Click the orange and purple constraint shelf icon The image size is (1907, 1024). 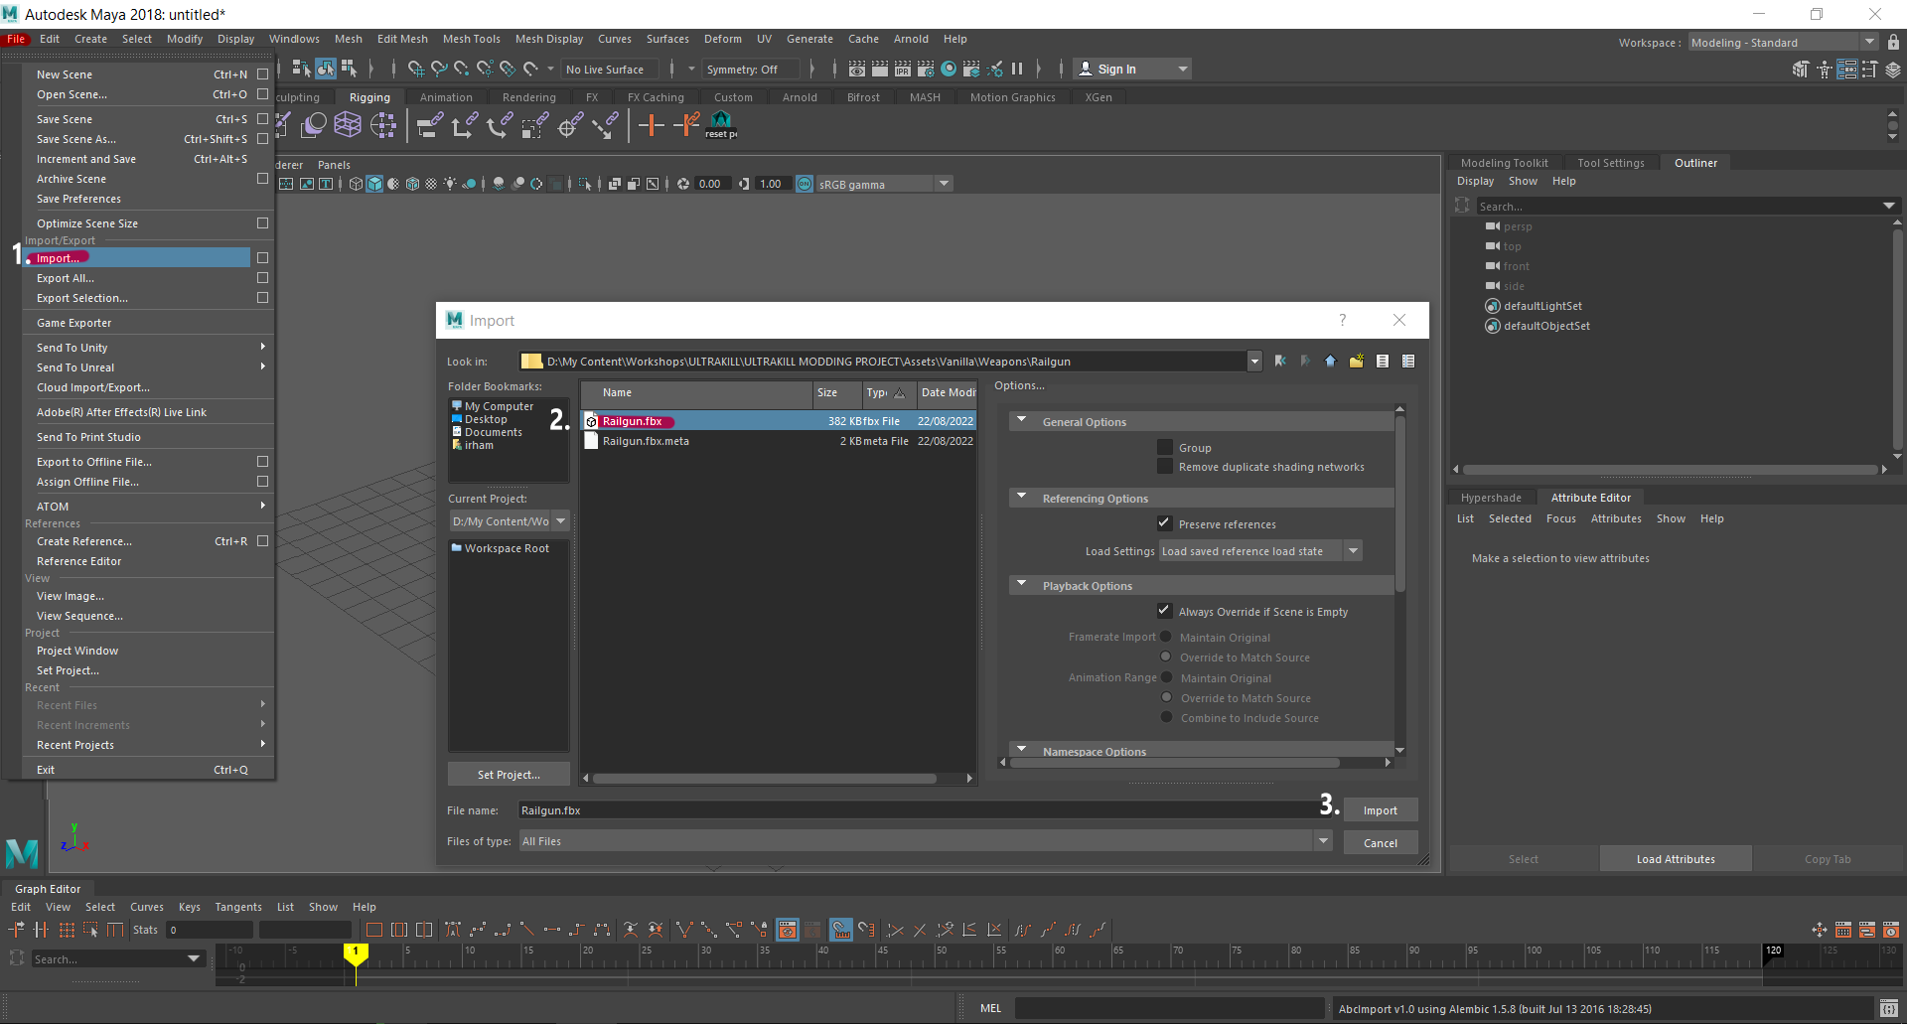point(687,125)
